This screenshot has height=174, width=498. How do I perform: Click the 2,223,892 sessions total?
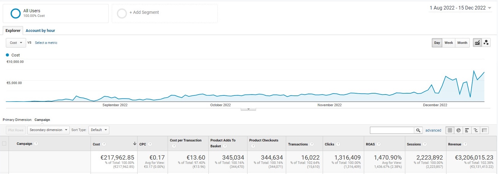coord(430,157)
